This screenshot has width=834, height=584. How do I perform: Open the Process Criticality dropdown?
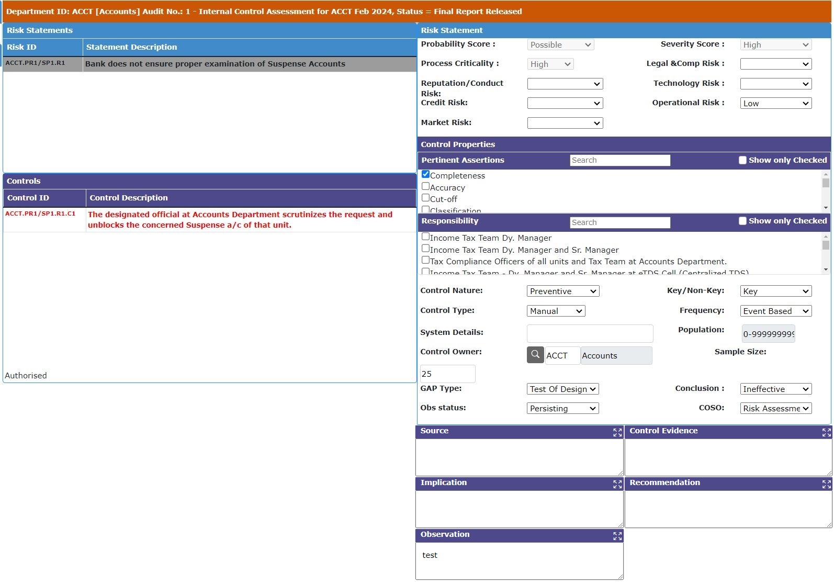pos(550,64)
